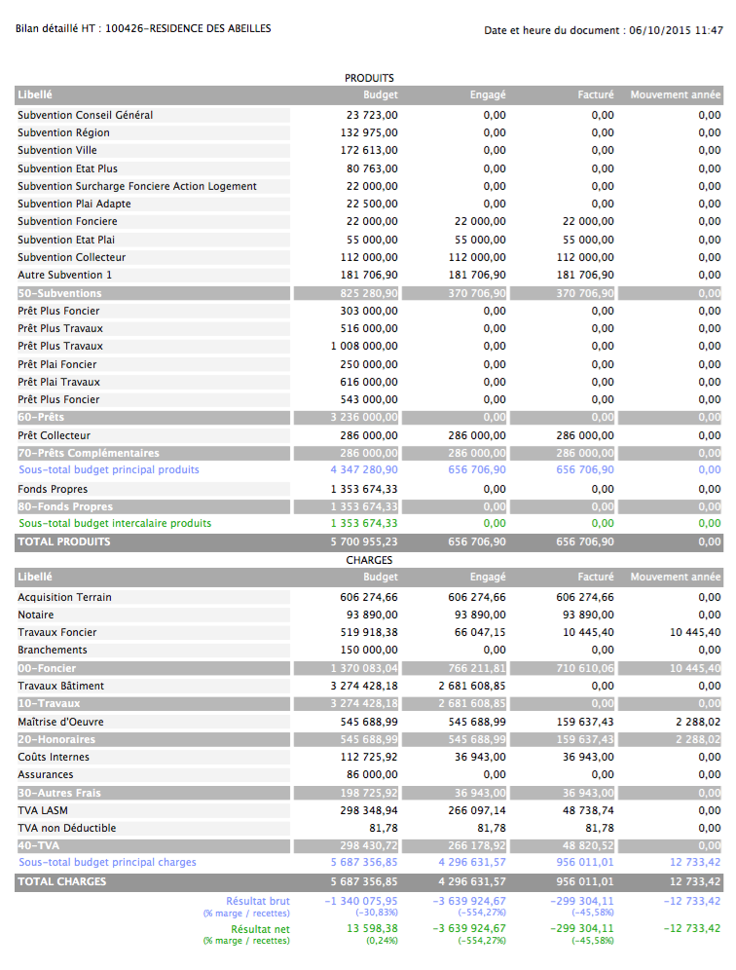The image size is (736, 970).
Task: Click the '00-Foncier' subtotal header
Action: [47, 668]
